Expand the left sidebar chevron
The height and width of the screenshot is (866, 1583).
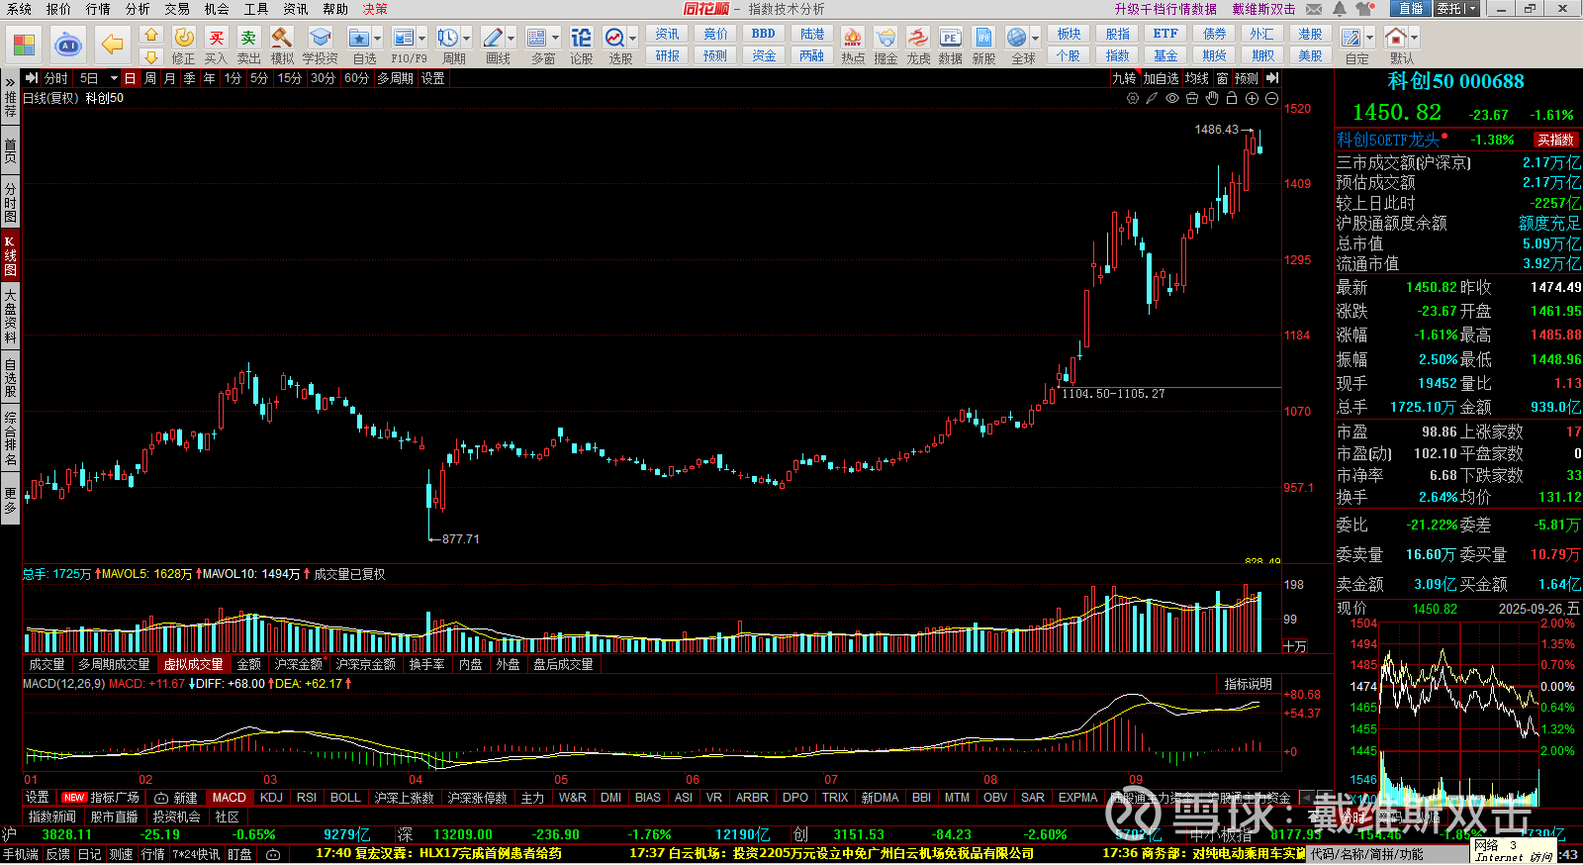tap(10, 82)
